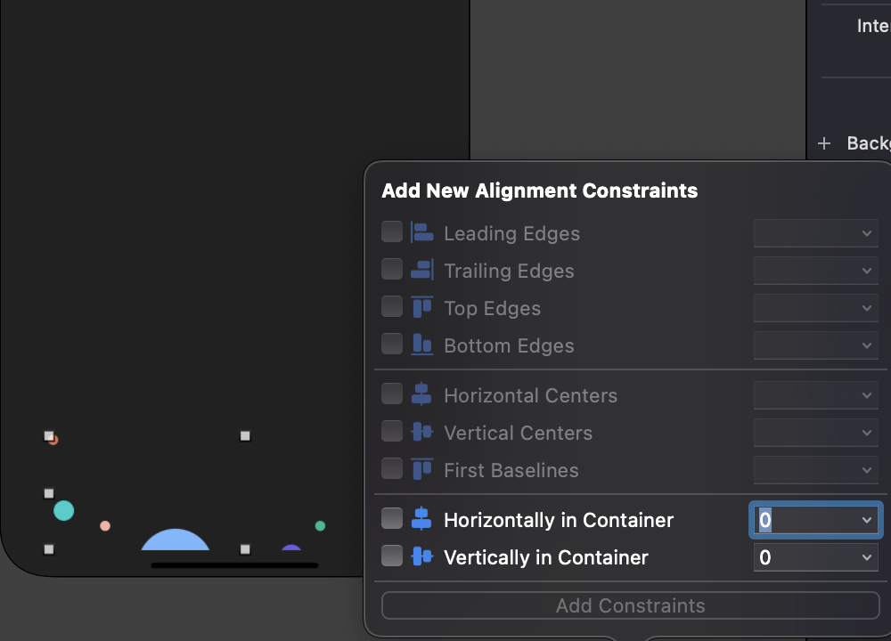Click the Trailing Edges alignment icon

(x=421, y=270)
